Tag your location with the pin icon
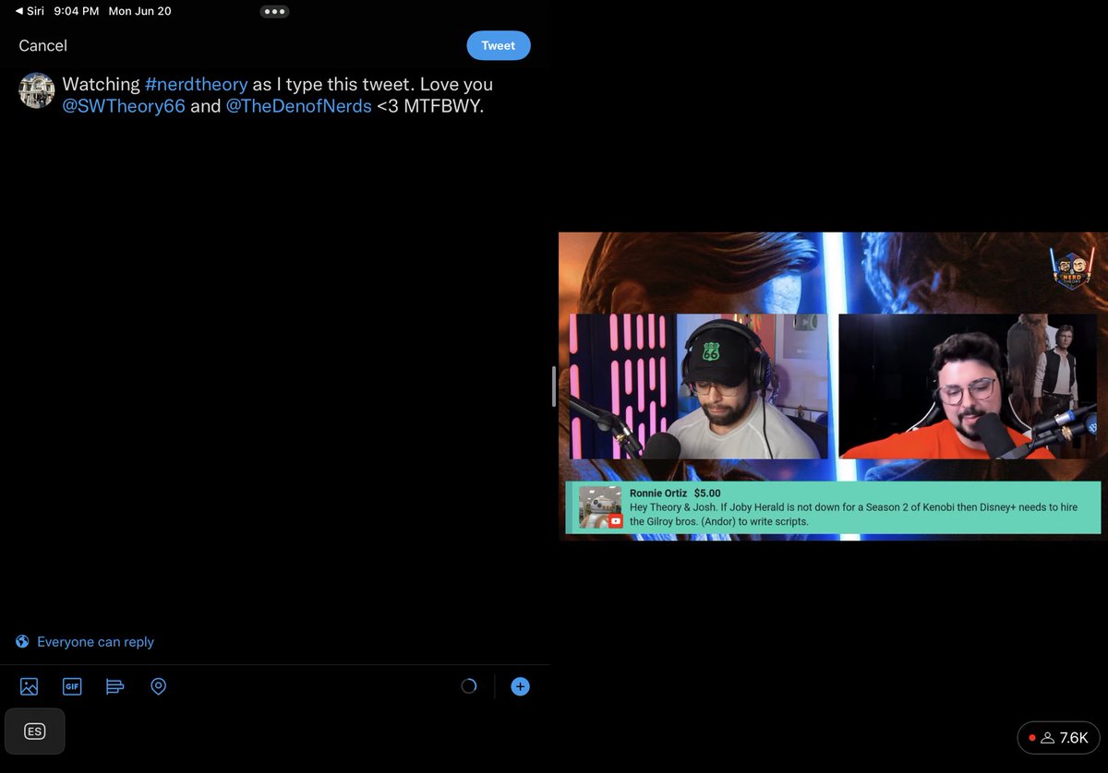1108x773 pixels. [158, 686]
